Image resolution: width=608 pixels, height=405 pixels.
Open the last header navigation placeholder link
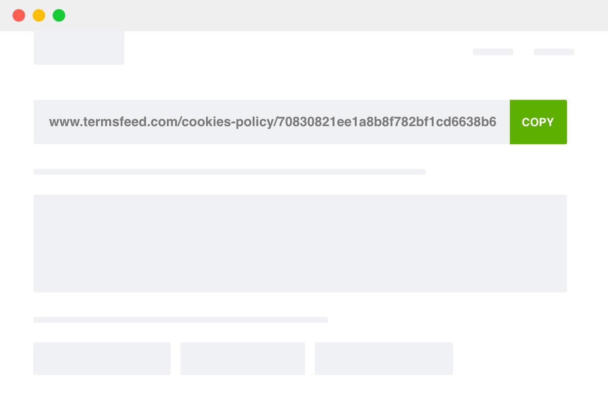coord(554,52)
